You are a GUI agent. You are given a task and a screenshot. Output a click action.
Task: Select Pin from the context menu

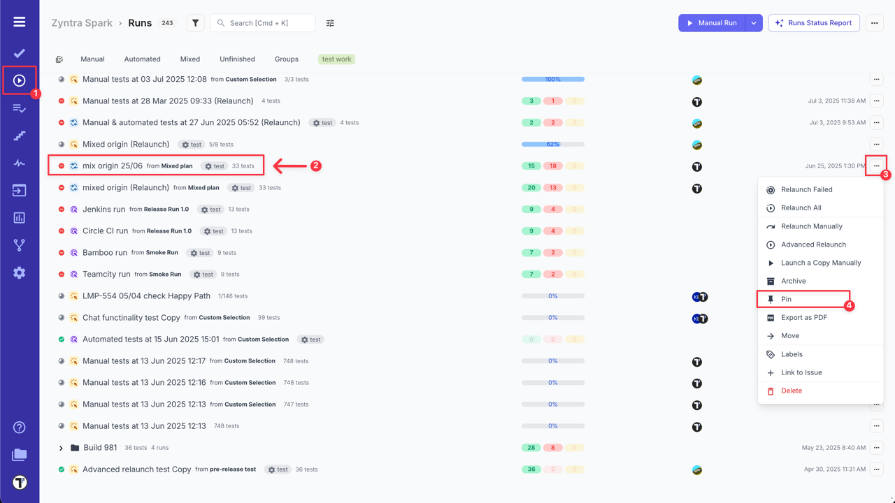[786, 299]
